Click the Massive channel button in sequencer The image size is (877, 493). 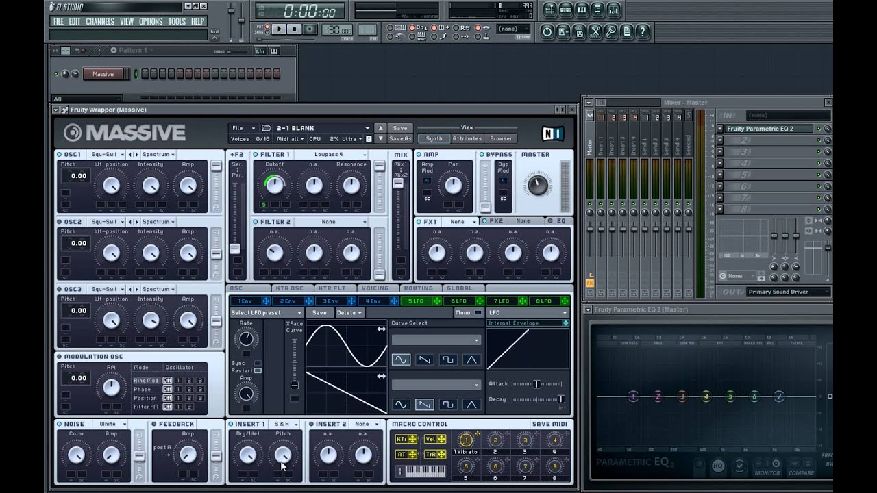coord(103,74)
